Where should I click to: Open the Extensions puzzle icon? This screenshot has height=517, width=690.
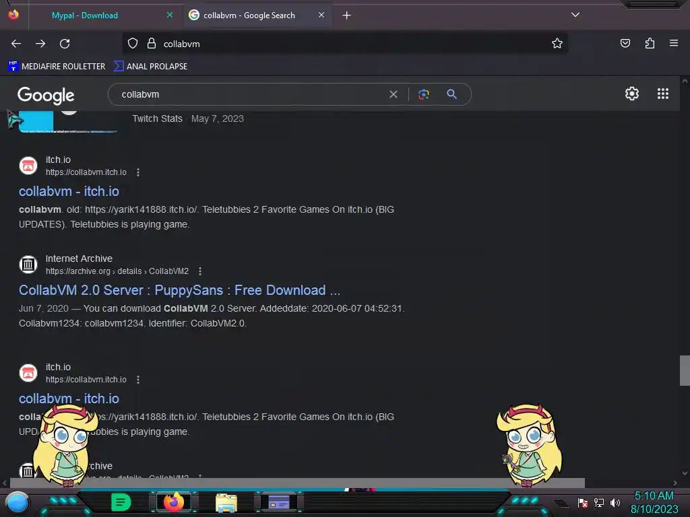[x=650, y=44]
